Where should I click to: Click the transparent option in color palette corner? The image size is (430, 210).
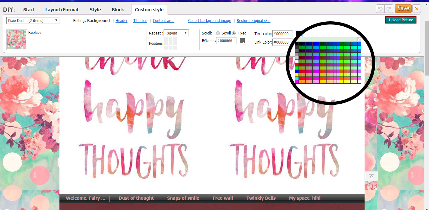click(x=359, y=39)
